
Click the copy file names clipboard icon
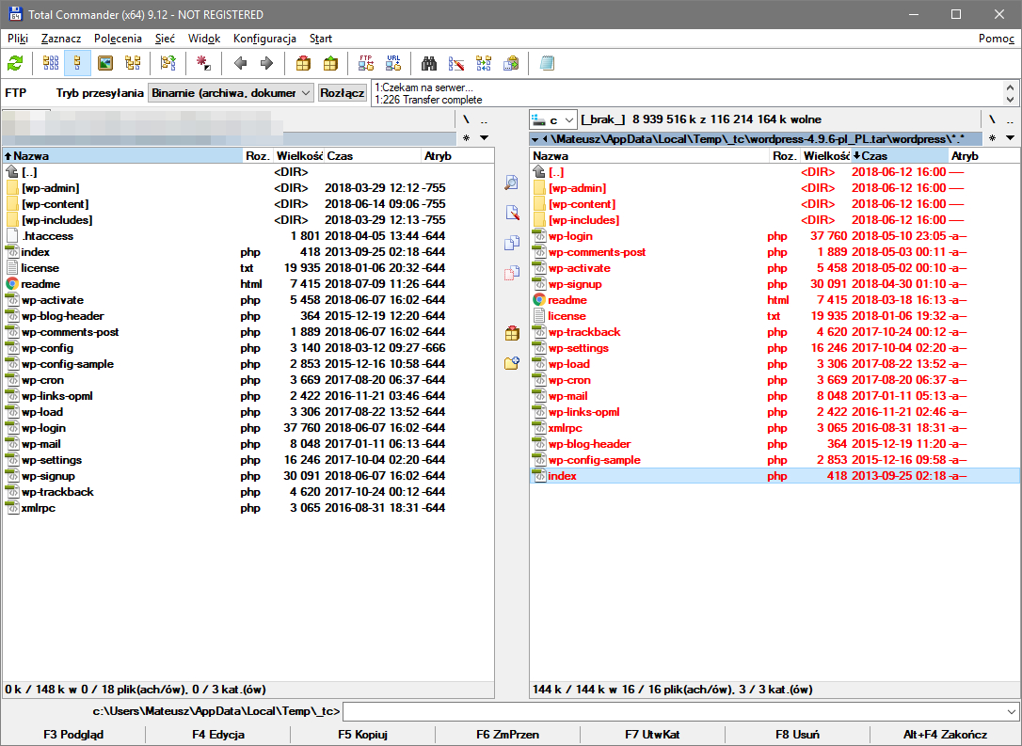[511, 63]
